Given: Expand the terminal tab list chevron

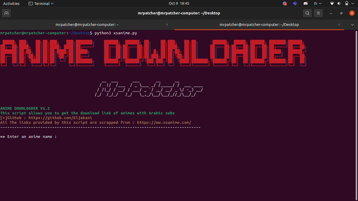Looking at the screenshot, I should (352, 24).
